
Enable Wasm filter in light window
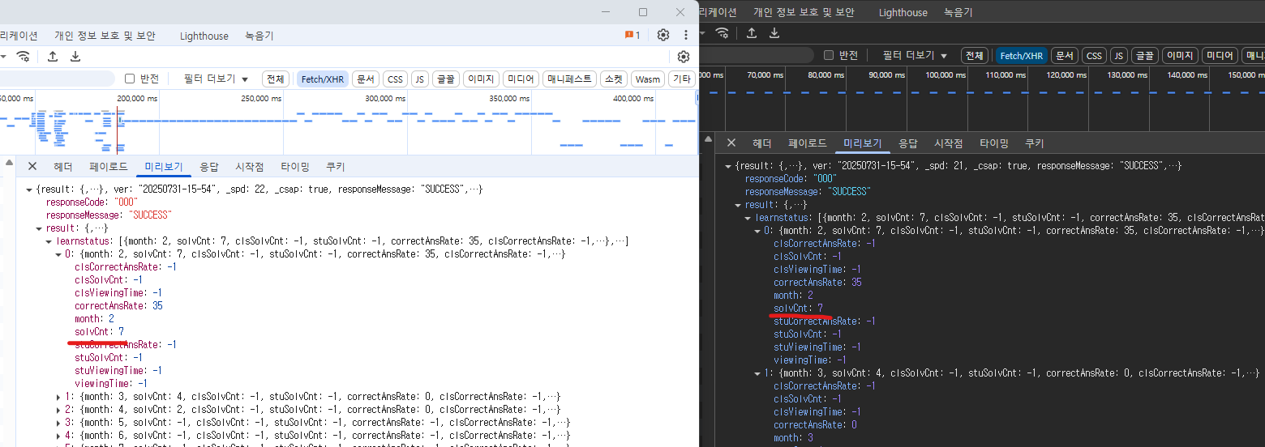pos(648,79)
